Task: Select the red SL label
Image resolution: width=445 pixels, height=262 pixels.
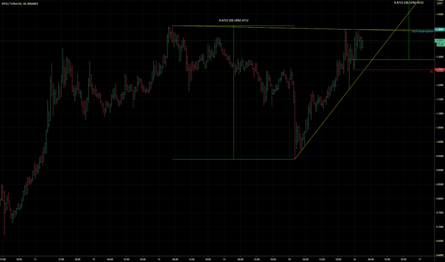Action: coord(431,71)
